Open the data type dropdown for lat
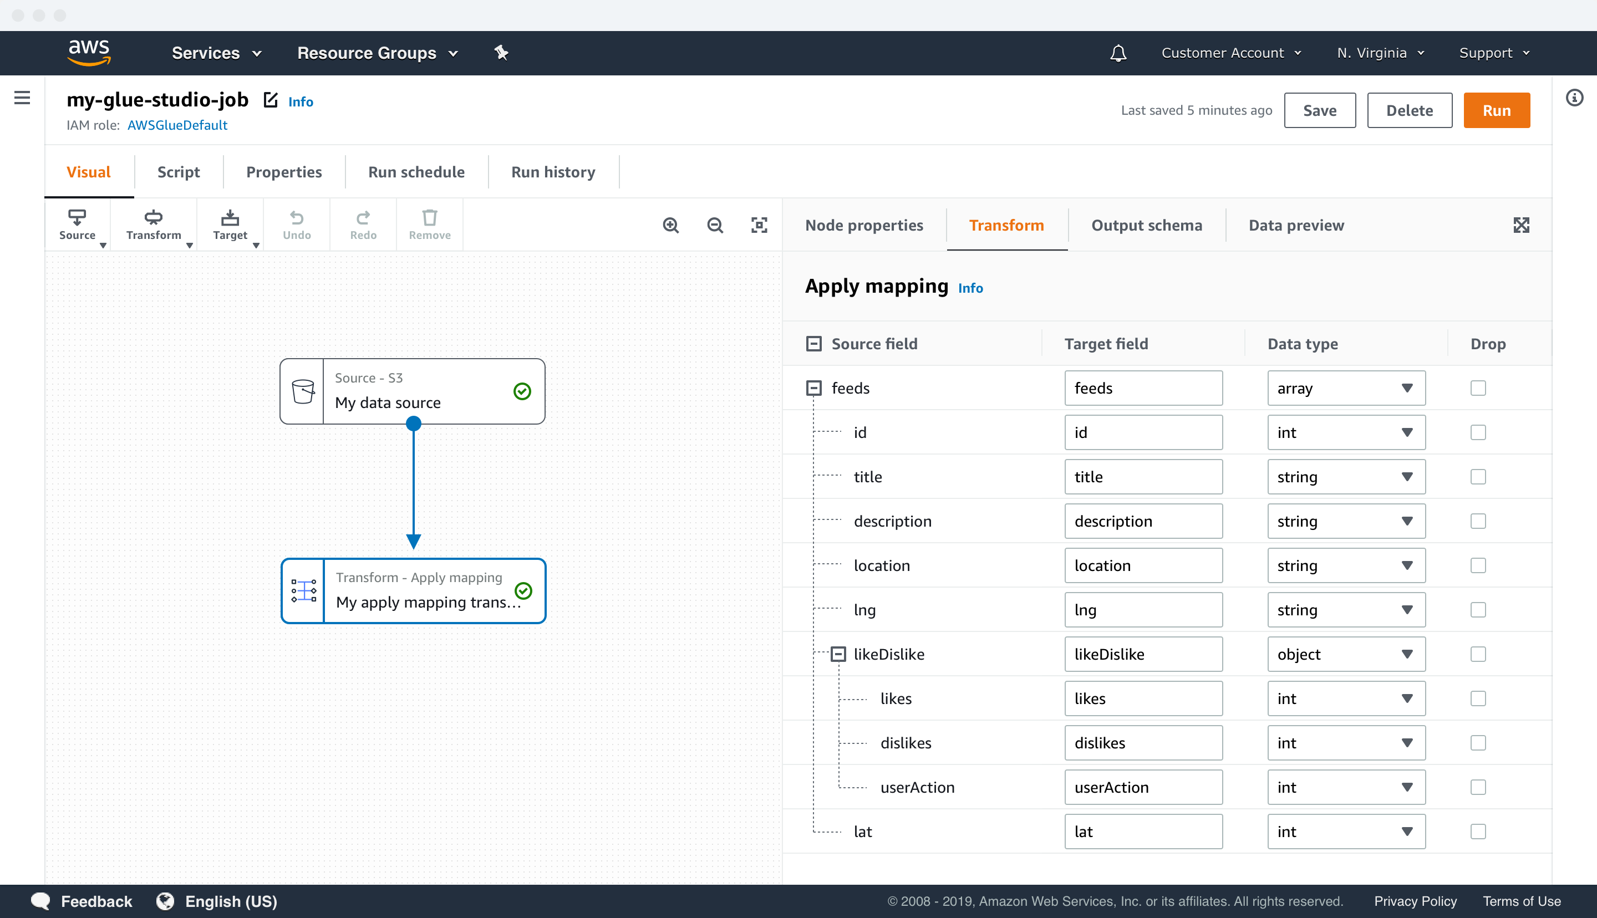The height and width of the screenshot is (918, 1597). [x=1346, y=832]
